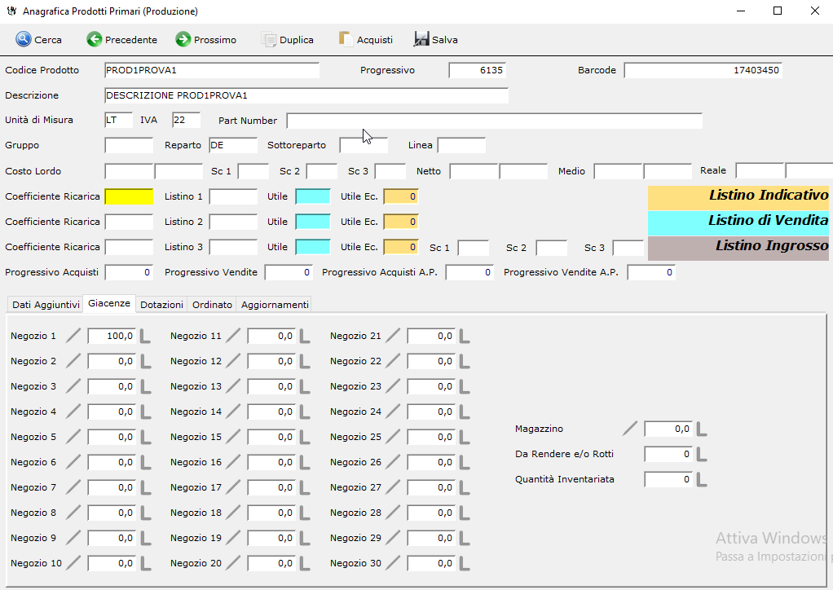Viewport: 833px width, 590px height.
Task: Switch to the Dati Aggiuntivi tab
Action: coord(46,305)
